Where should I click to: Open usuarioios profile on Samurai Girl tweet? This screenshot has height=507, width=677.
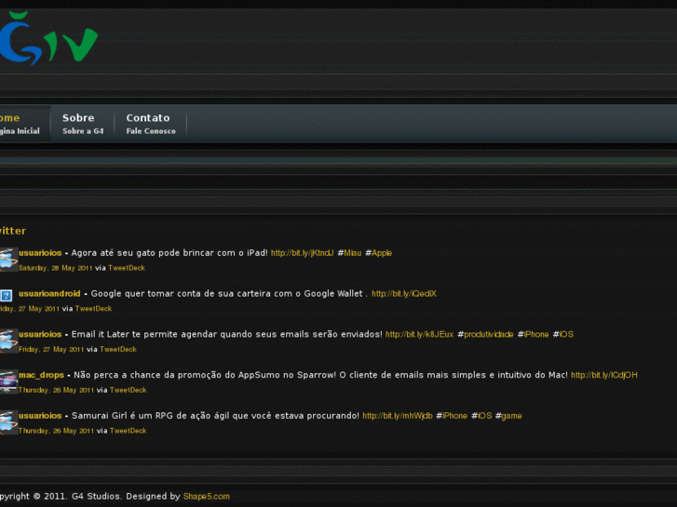coord(40,416)
